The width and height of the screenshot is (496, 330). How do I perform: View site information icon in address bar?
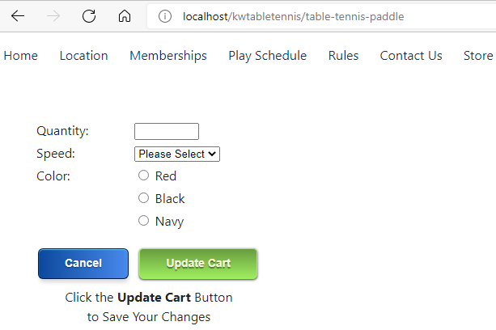166,16
